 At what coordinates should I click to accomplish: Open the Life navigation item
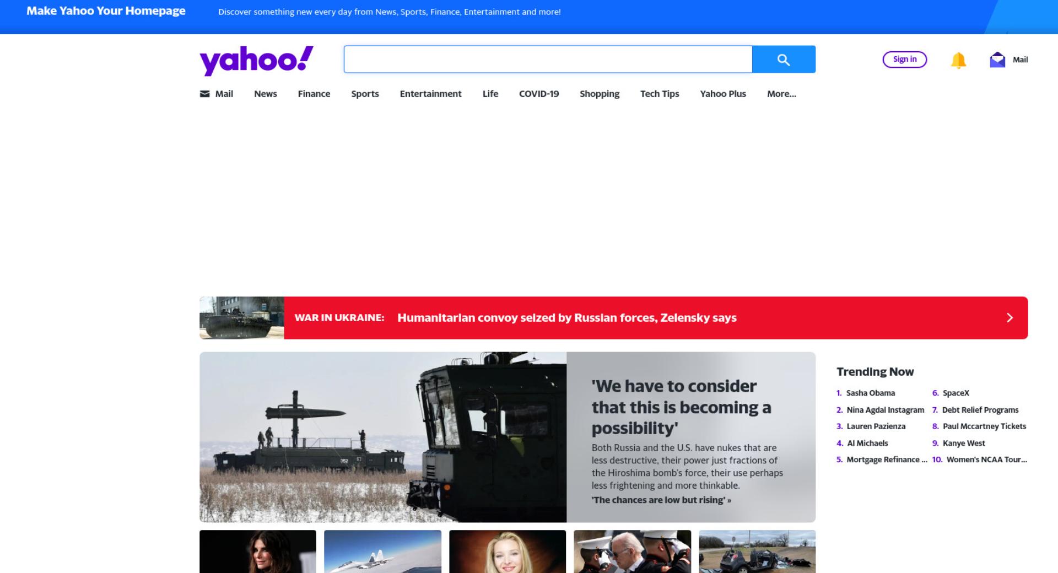point(490,94)
